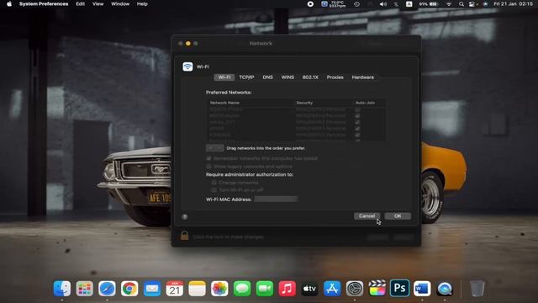Switch to the WINS tab

287,77
